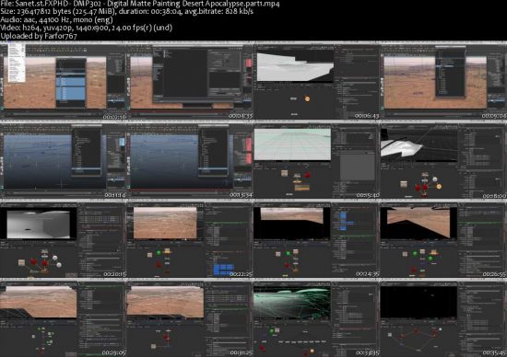Choose the dark viewport thumbnail at 00:35:45
The height and width of the screenshot is (357, 507).
443,318
